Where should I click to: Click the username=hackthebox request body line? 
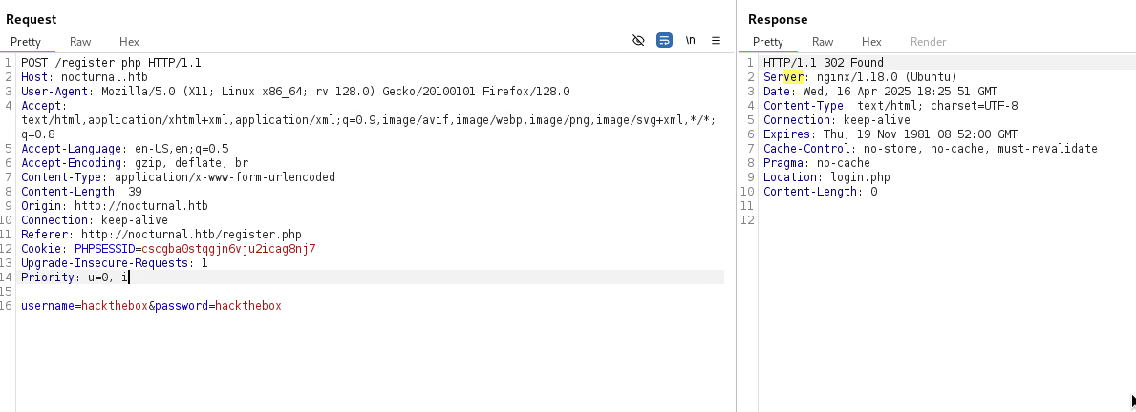click(x=151, y=306)
